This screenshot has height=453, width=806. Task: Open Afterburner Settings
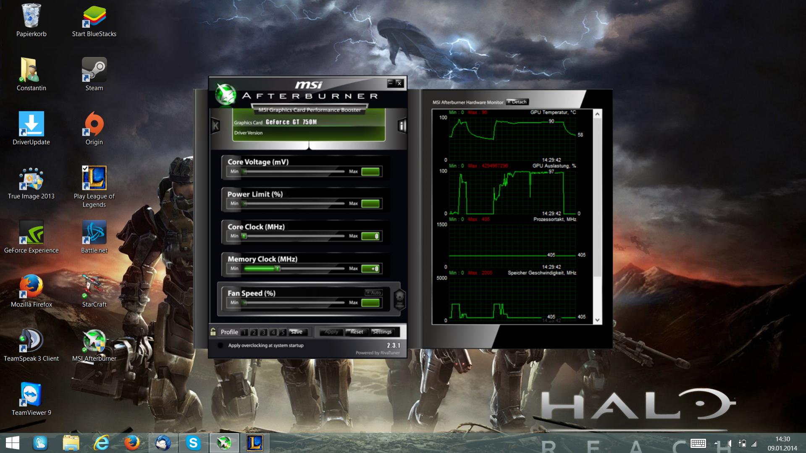click(382, 332)
